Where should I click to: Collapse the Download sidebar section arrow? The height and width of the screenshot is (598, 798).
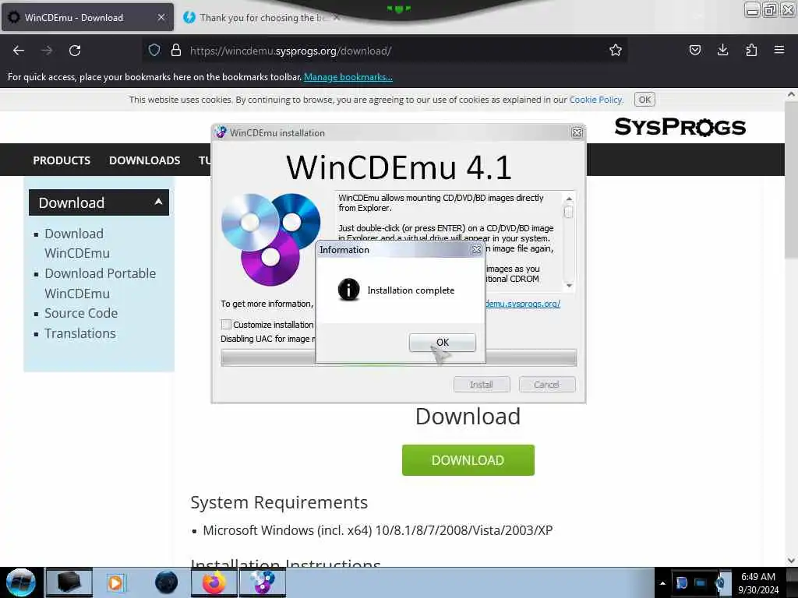[x=158, y=202]
